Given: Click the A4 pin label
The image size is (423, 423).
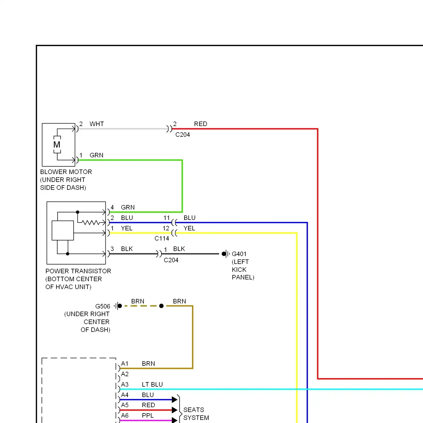Looking at the screenshot, I should (x=125, y=395).
